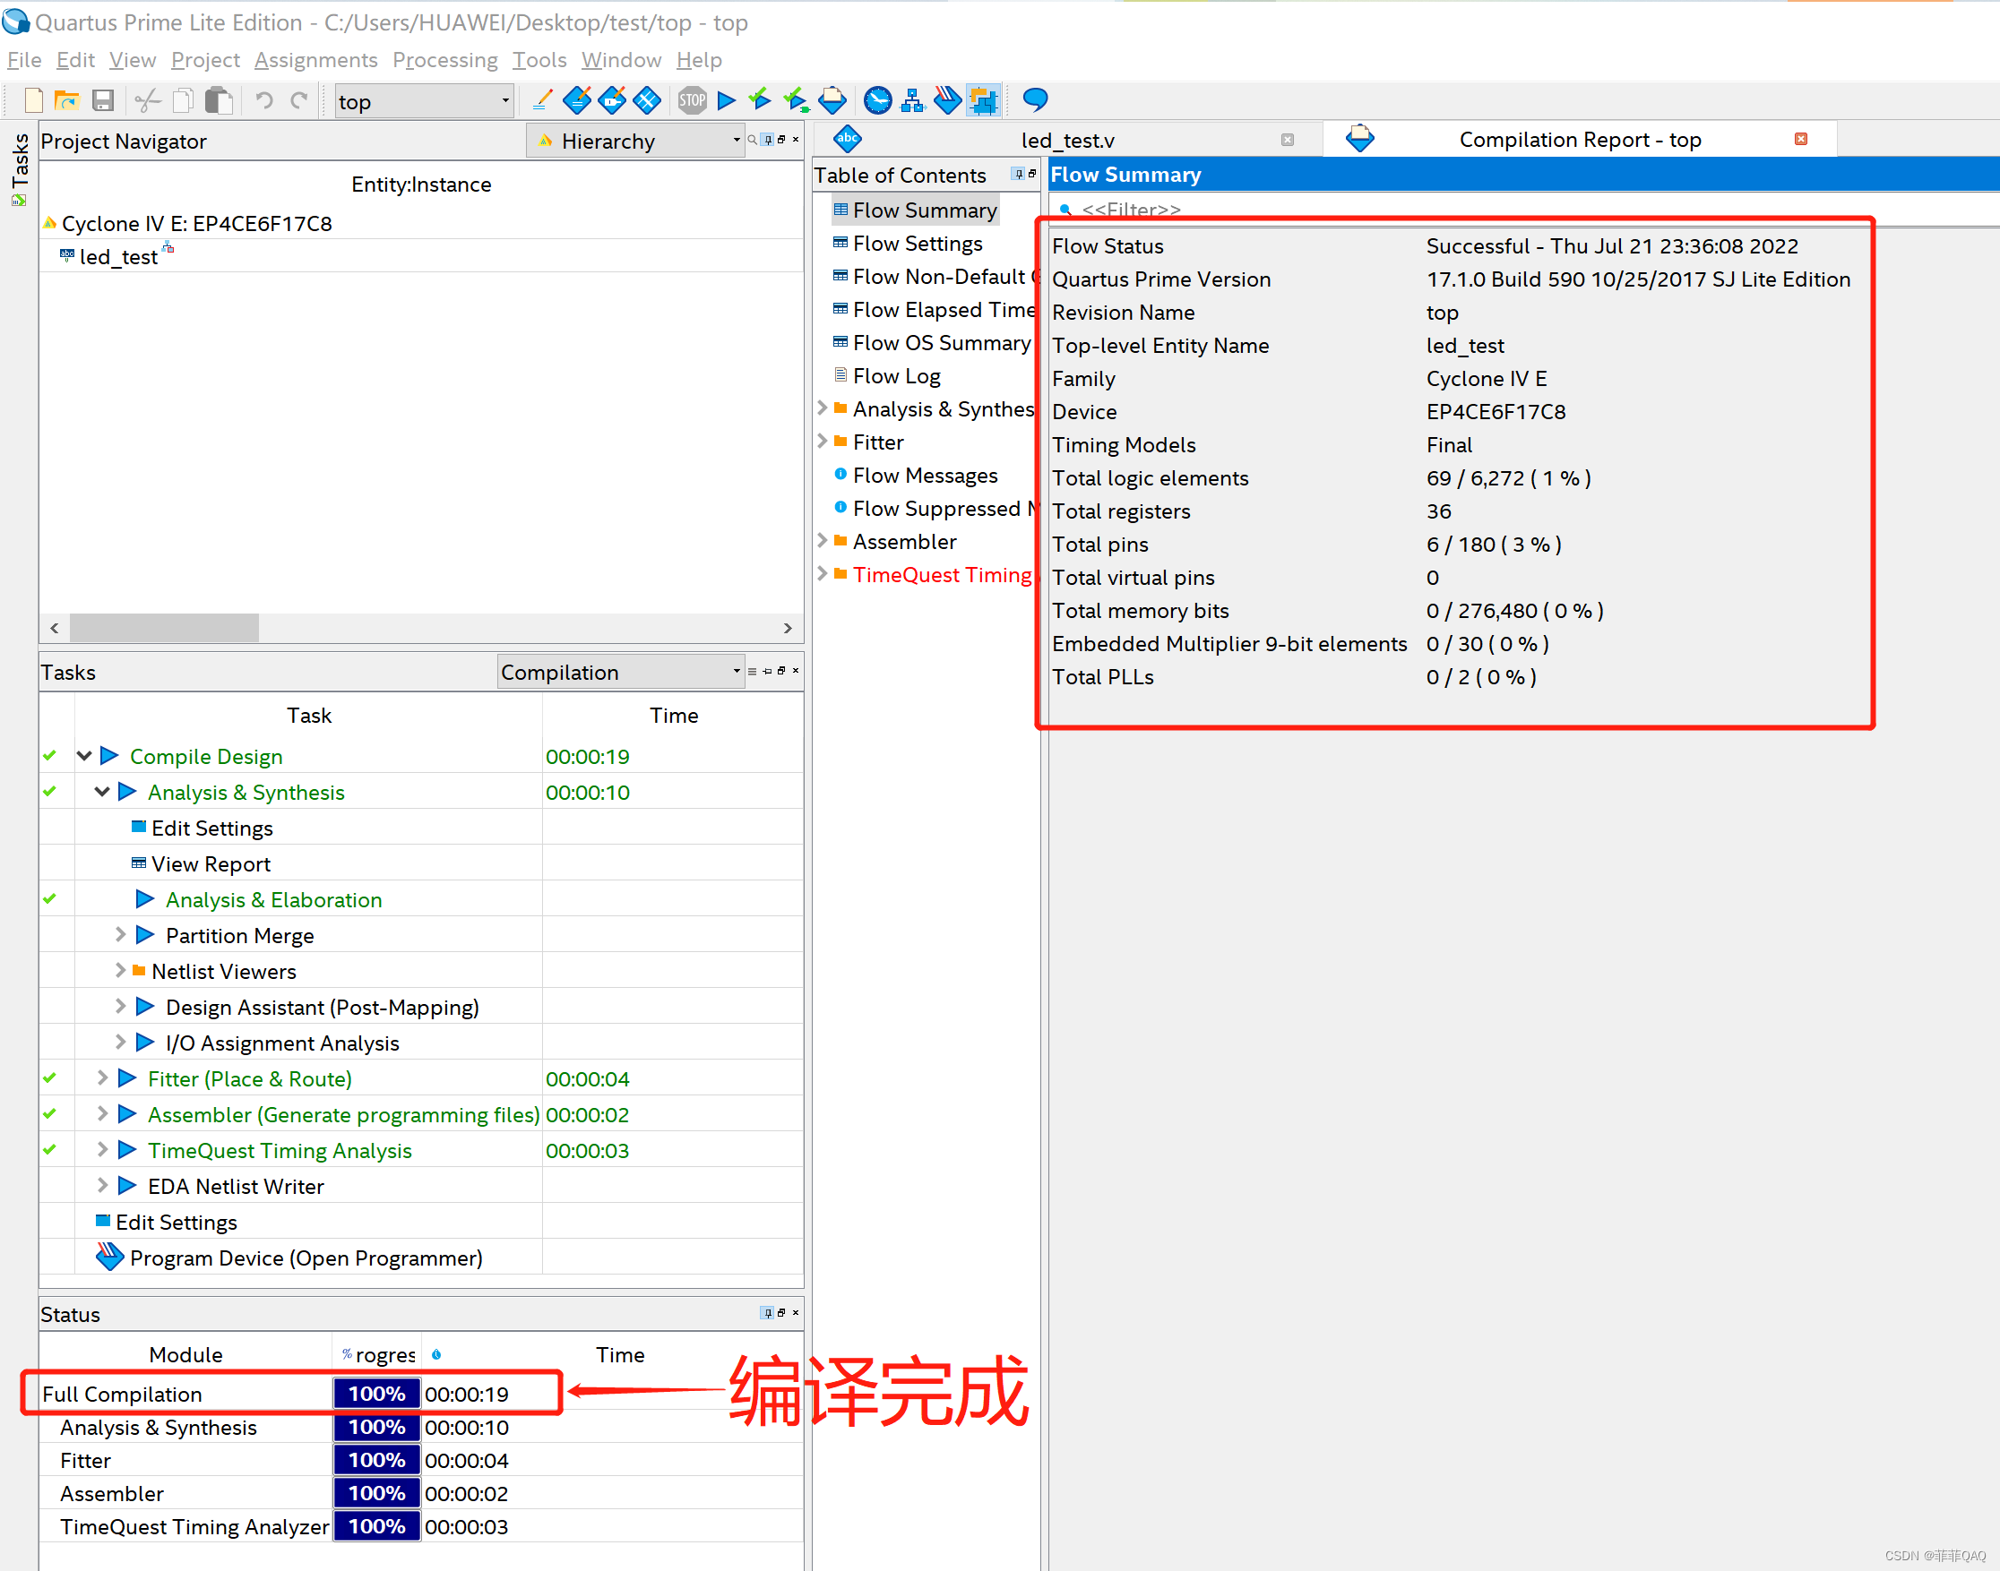Detach the Status panel
The height and width of the screenshot is (1571, 2000).
click(781, 1313)
